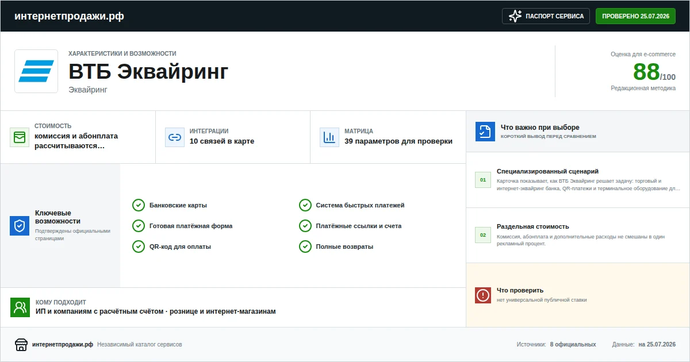Screen dimensions: 690x362
Task: Click the интернетпродажи.рф header logo text
Action: pyautogui.click(x=69, y=16)
